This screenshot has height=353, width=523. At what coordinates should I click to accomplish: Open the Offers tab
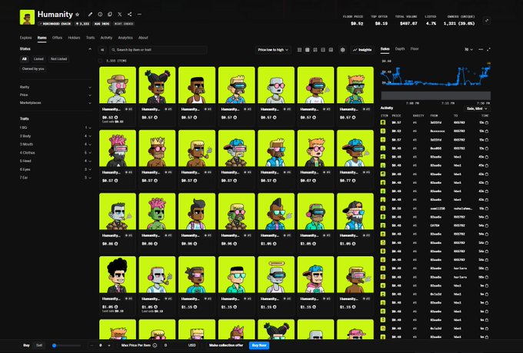(57, 38)
